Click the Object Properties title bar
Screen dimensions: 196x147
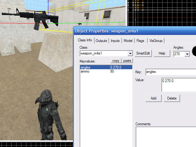tap(134, 31)
